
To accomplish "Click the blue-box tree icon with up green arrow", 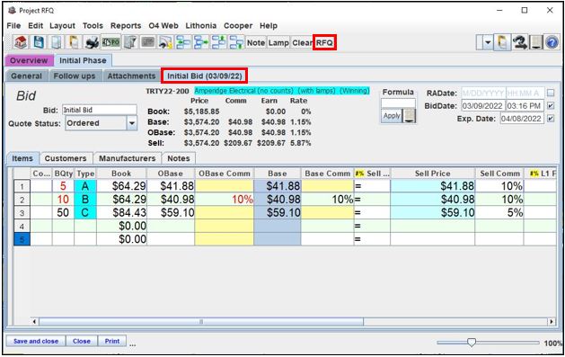I will click(x=218, y=42).
